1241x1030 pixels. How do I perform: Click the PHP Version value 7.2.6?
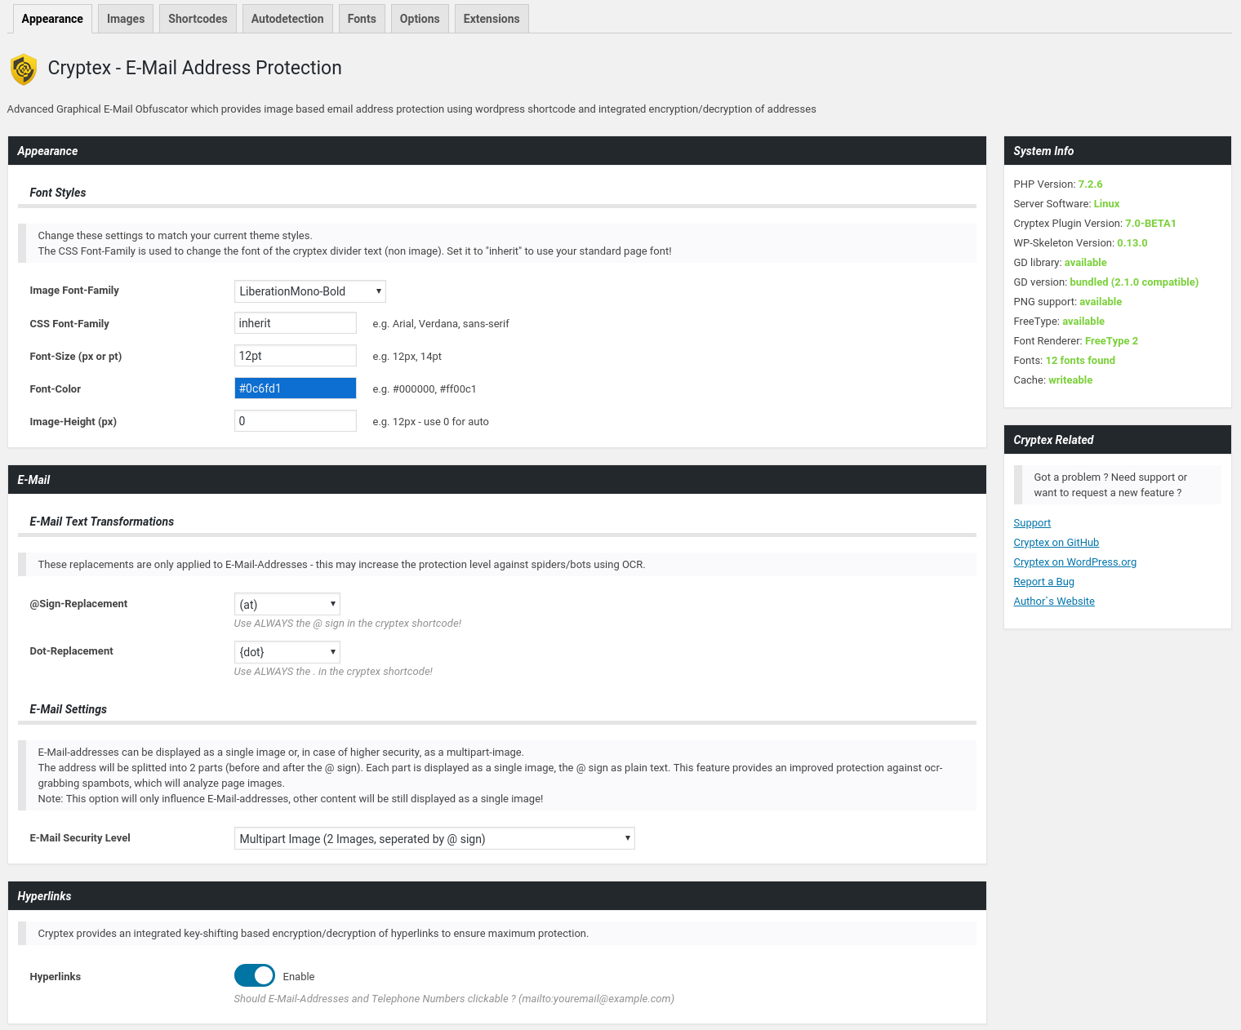1090,184
